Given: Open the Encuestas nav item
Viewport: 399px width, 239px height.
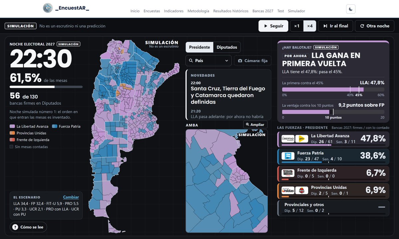Looking at the screenshot, I should point(152,11).
